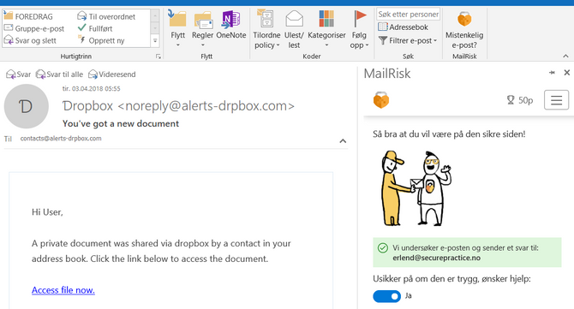Click the green check confirmation icon
Screen dimensions: 574x309
[383, 248]
